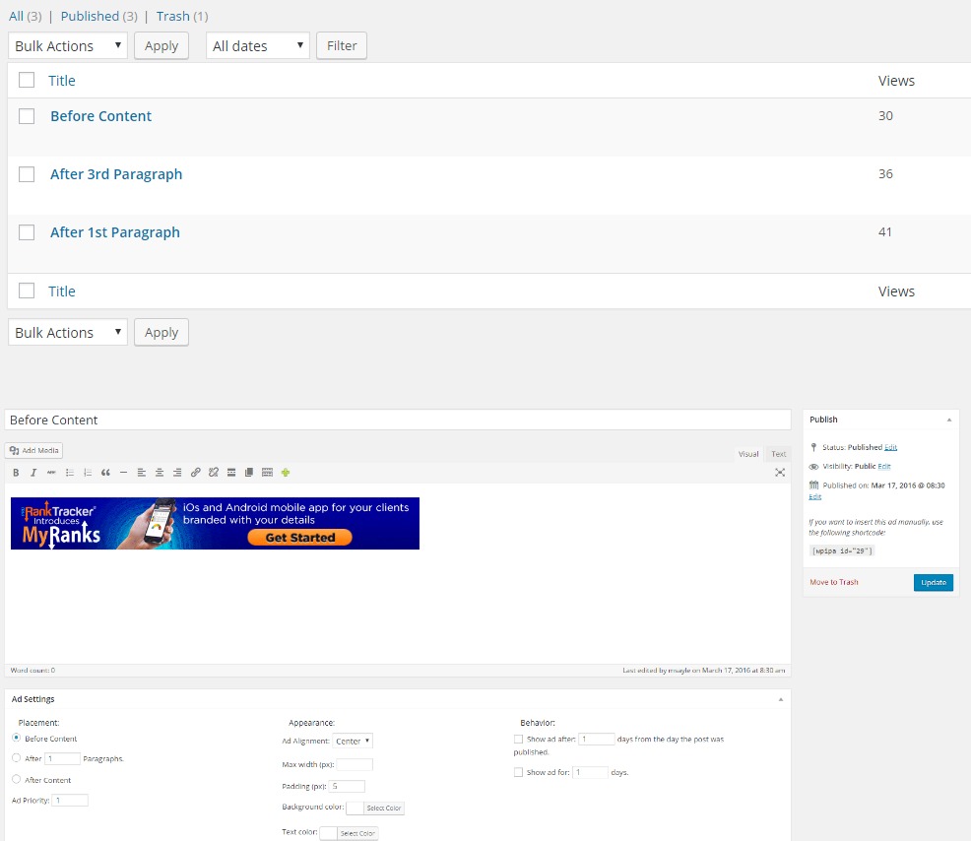Screen dimensions: 971x841
Task: Click the Padding px input field
Action: coord(347,786)
